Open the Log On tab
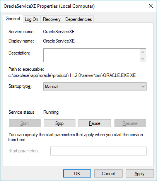The width and height of the screenshot is (157, 181). (x=31, y=19)
